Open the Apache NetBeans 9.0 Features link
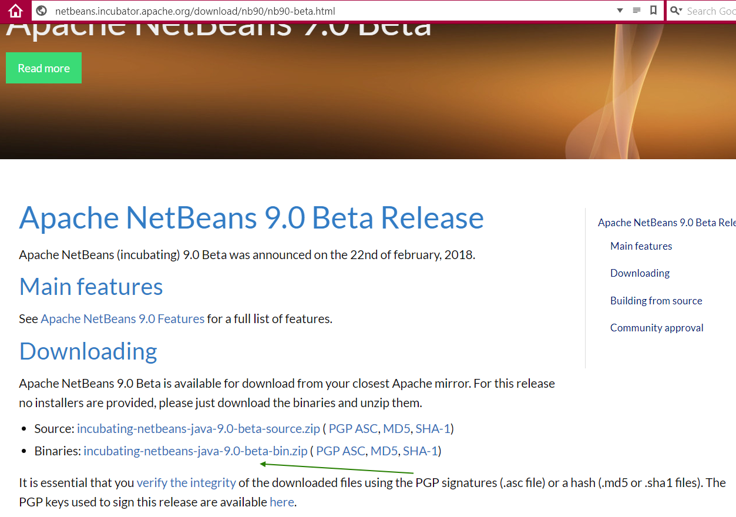The image size is (736, 517). point(123,318)
